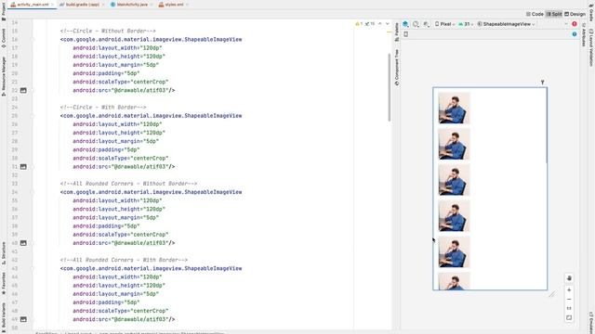
Task: Open the Commit tool window
Action: 4,38
